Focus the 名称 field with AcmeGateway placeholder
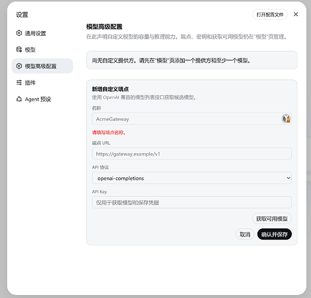The image size is (311, 298). click(192, 119)
